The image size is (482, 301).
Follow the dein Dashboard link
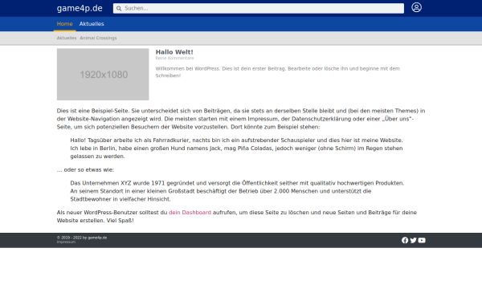coord(190,213)
